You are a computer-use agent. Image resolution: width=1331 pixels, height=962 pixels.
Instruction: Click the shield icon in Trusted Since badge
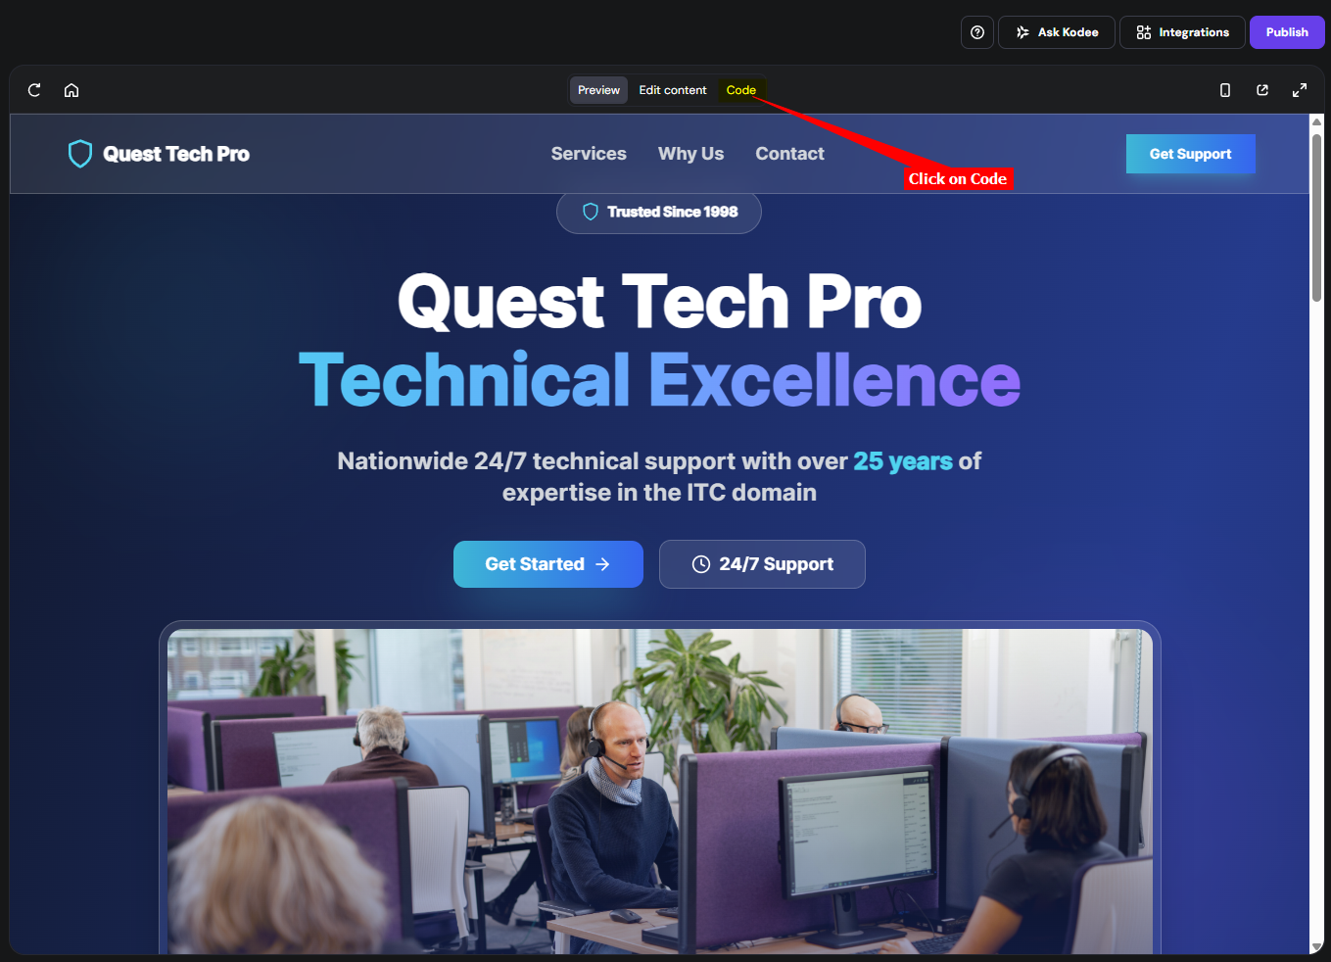coord(591,212)
